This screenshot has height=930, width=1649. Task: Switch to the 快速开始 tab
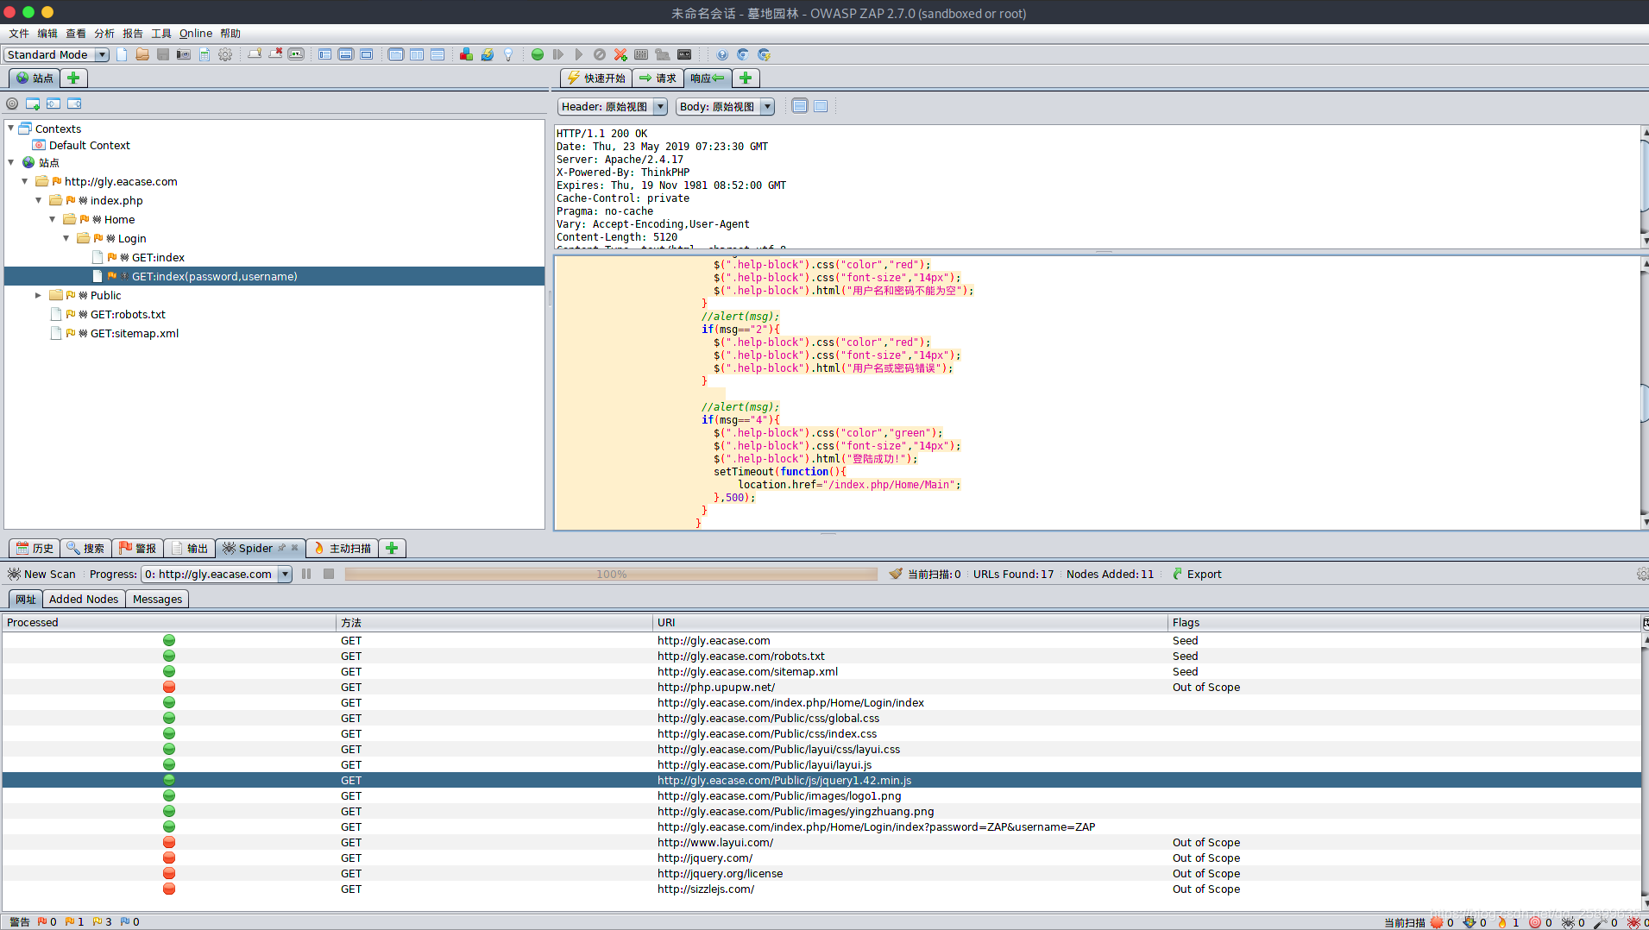click(x=596, y=78)
